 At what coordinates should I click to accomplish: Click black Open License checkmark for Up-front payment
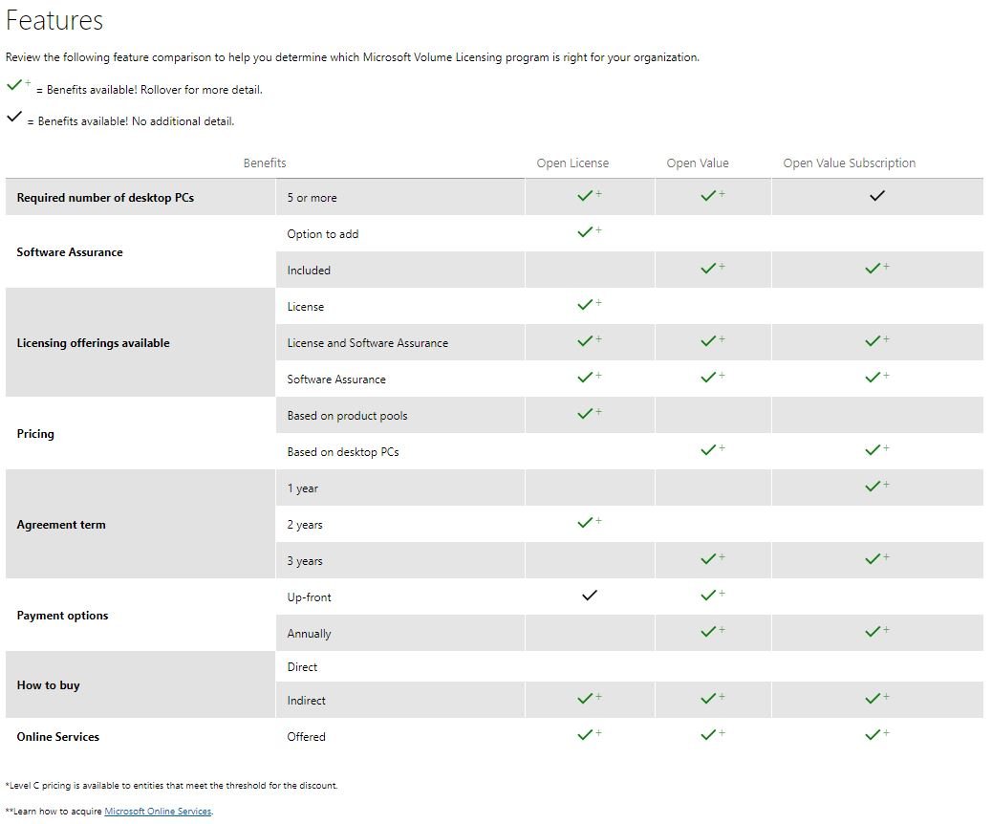(589, 596)
